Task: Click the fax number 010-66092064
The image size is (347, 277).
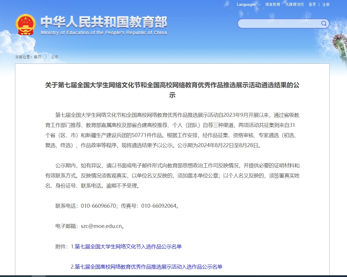Action: pyautogui.click(x=159, y=206)
